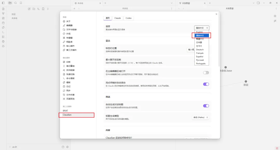Viewport: 280px width, 150px height.
Task: Open the bookmarks panel icon
Action: [21, 3]
